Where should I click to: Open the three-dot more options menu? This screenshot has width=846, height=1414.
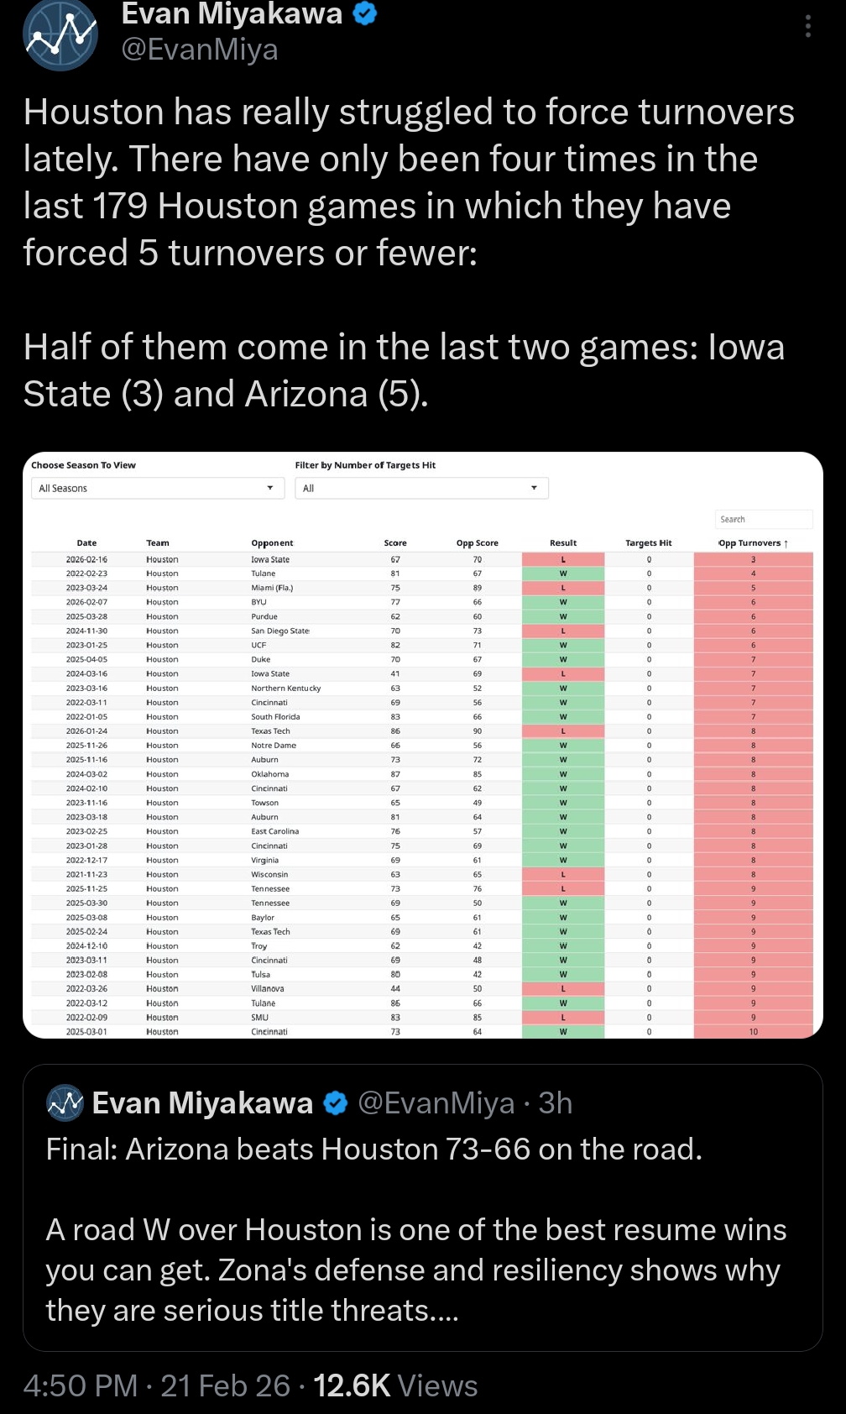click(807, 27)
